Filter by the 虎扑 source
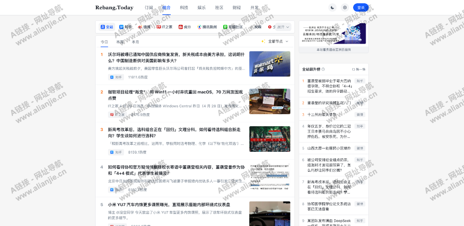The height and width of the screenshot is (226, 464). 185,27
